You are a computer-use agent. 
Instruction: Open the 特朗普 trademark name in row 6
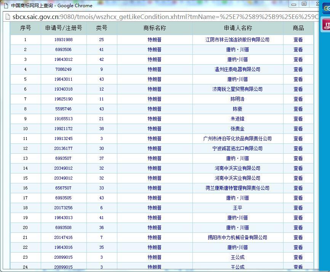[154, 89]
